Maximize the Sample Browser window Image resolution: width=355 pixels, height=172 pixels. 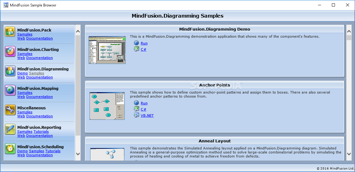(x=333, y=5)
